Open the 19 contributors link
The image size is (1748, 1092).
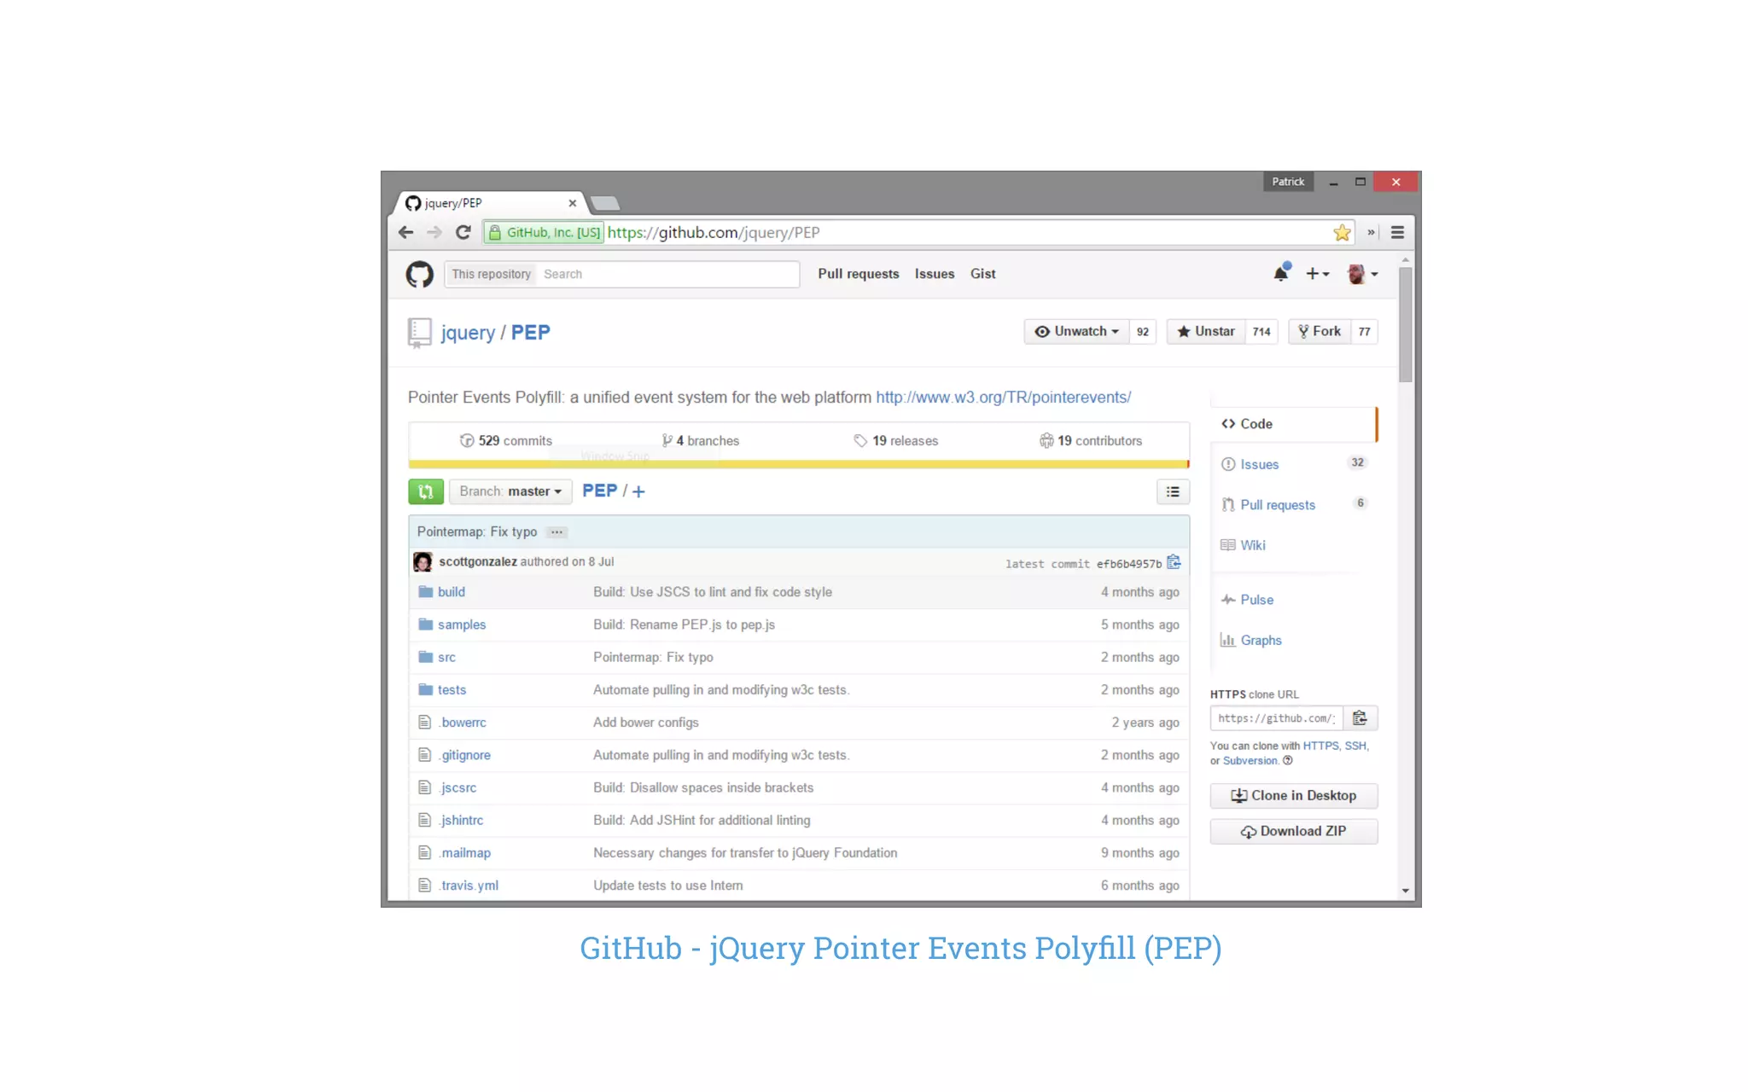pos(1091,441)
